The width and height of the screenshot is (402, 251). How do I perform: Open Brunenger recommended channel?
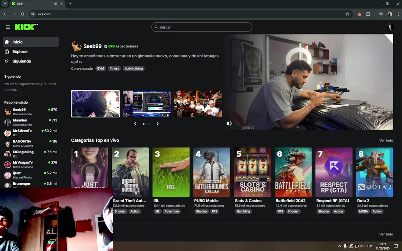tap(31, 185)
